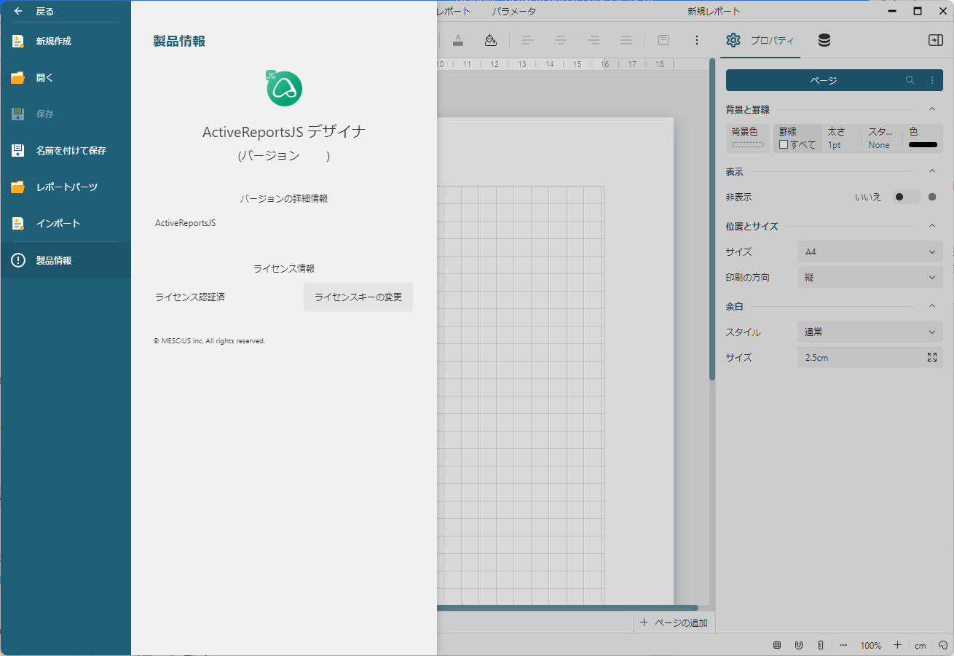The height and width of the screenshot is (656, 954).
Task: Open the パラメータ tab
Action: 513,12
